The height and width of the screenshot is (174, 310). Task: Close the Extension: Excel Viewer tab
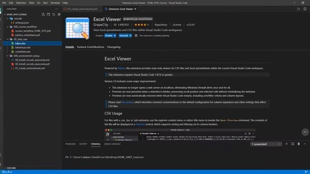136,9
